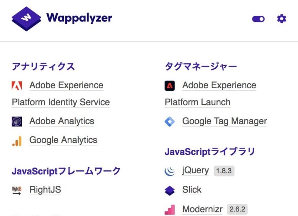This screenshot has width=298, height=216.
Task: Click the red Adobe icon under アナリティクス
Action: [x=17, y=85]
